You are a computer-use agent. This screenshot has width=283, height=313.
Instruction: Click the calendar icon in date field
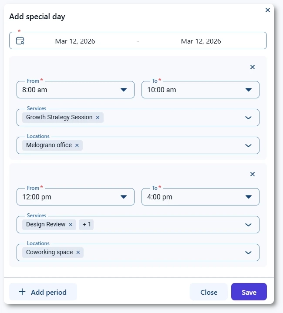coord(20,41)
